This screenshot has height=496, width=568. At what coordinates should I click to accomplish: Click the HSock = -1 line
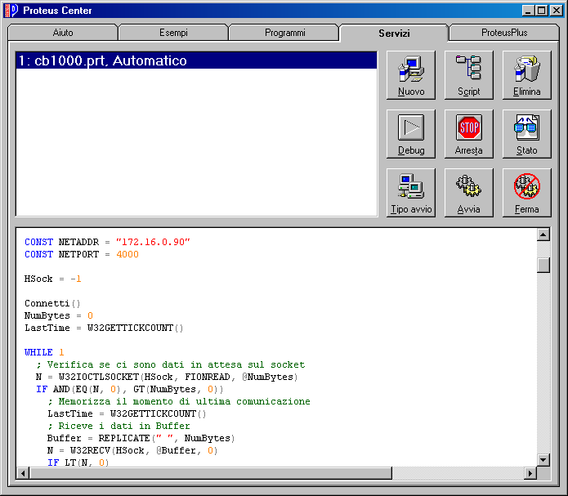tap(53, 279)
